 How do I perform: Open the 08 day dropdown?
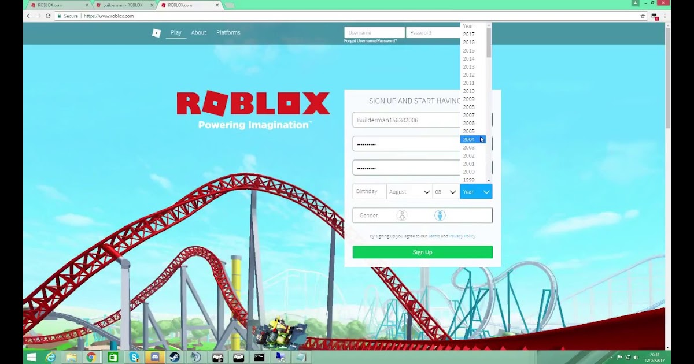click(x=445, y=192)
